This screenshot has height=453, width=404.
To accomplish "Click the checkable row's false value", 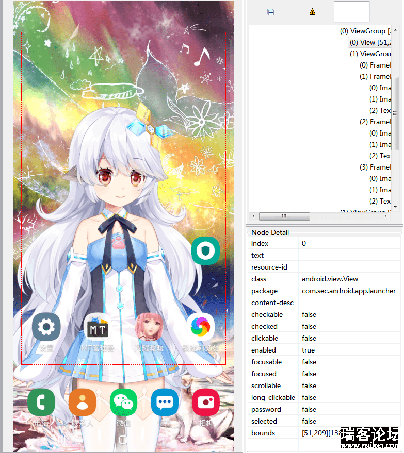I will [x=309, y=314].
